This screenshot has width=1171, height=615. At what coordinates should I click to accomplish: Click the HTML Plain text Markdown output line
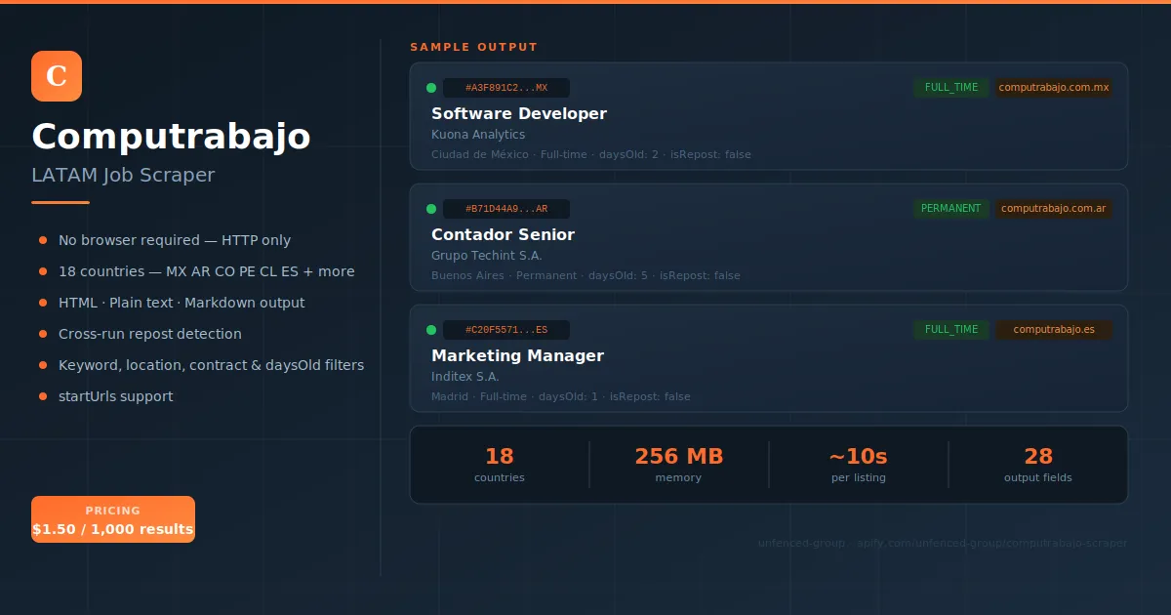tap(182, 303)
